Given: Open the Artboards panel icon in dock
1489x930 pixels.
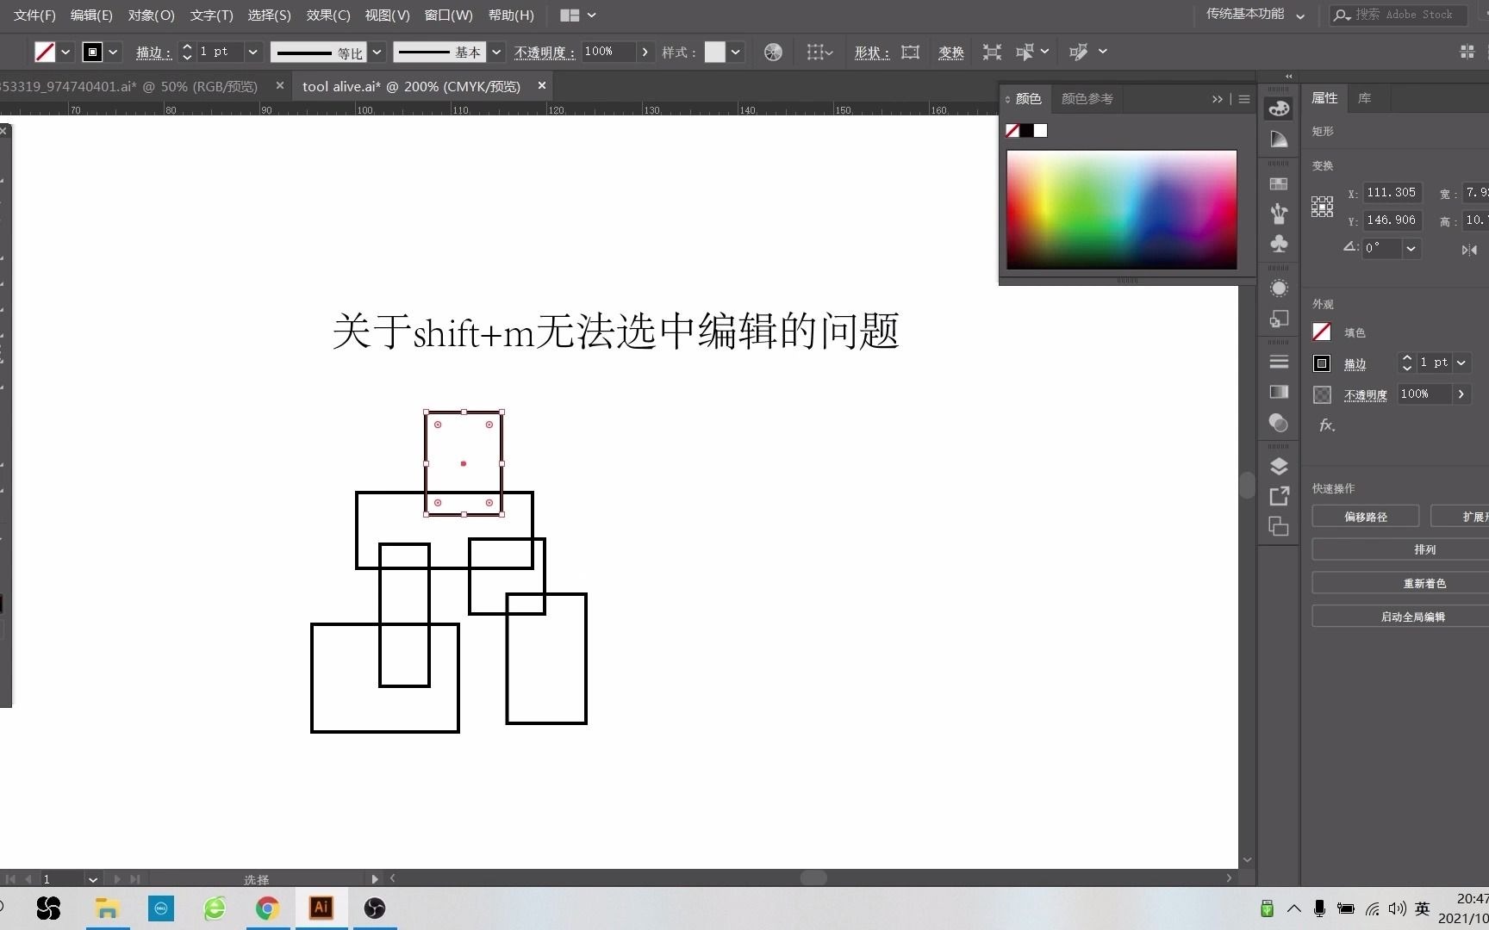Looking at the screenshot, I should click(x=1279, y=526).
